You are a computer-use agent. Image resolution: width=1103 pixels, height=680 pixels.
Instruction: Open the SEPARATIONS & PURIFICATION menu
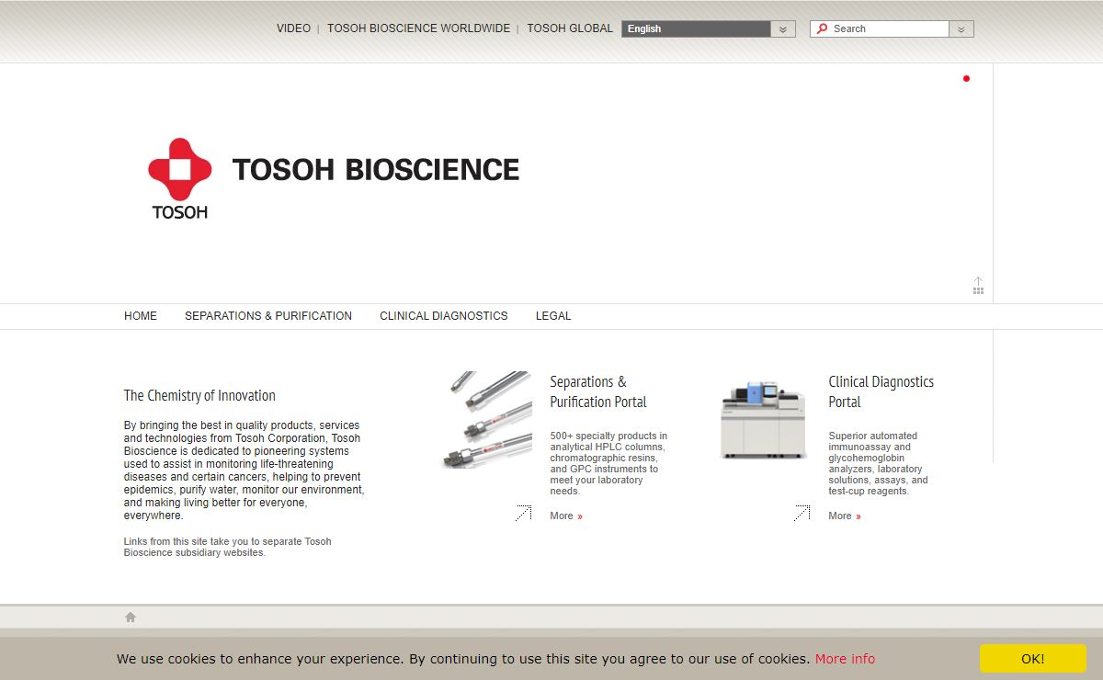coord(268,316)
